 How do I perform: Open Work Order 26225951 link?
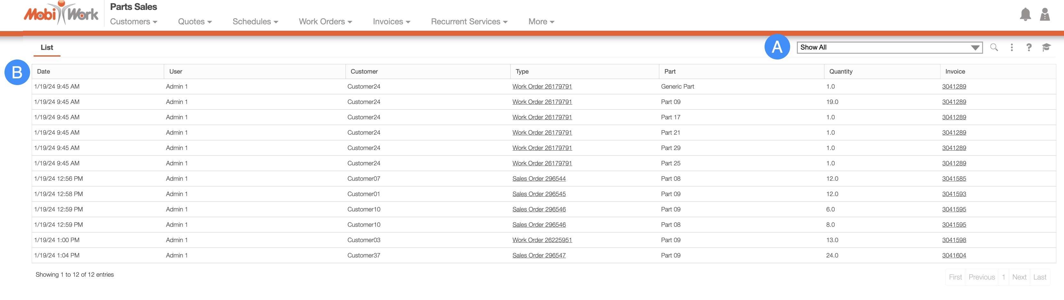pyautogui.click(x=542, y=240)
